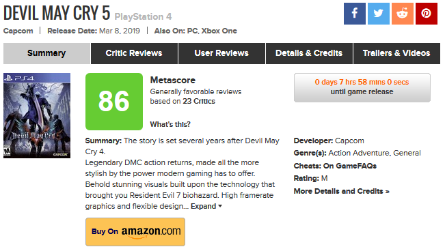
Task: Open Cheats On GameFAQs link
Action: (350, 166)
